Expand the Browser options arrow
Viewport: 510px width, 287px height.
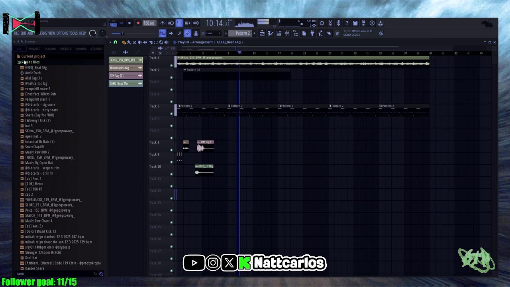point(14,41)
